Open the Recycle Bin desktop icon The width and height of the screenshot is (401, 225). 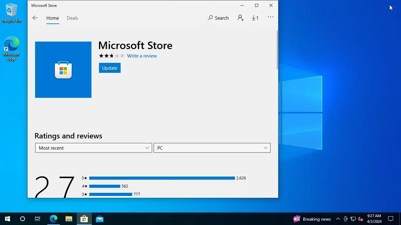12,13
